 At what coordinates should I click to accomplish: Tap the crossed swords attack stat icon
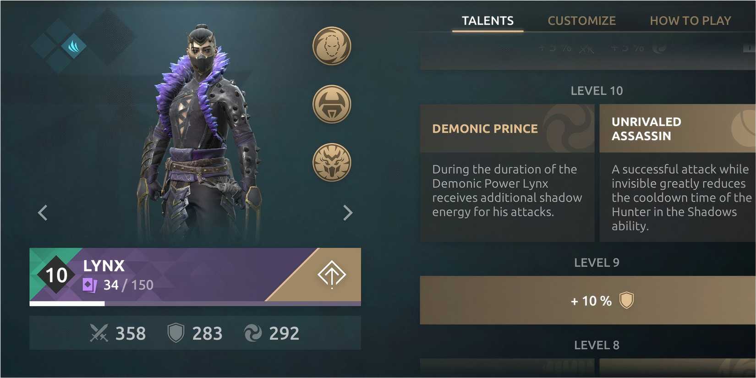[99, 333]
